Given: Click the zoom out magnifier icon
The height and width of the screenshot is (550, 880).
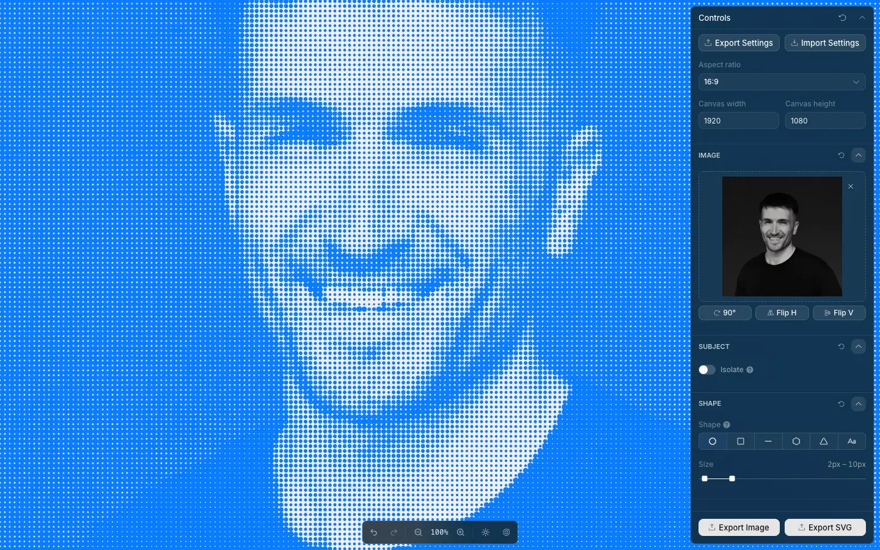Looking at the screenshot, I should click(418, 532).
